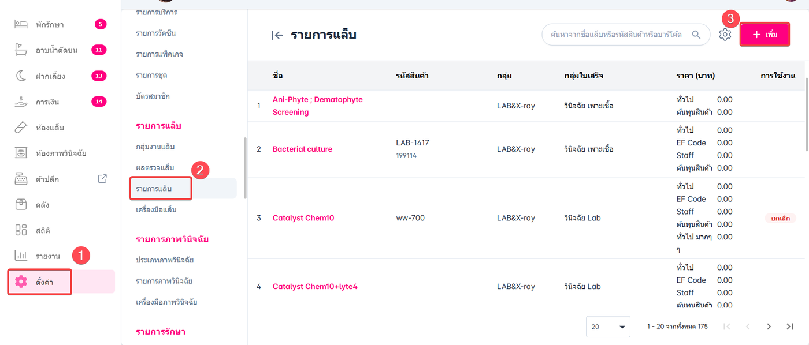Screen dimensions: 809x345
Task: Click the test tube icon for ห้องแล็บ
Action: point(21,127)
